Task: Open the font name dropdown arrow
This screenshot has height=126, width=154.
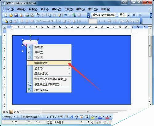Action: pyautogui.click(x=117, y=15)
